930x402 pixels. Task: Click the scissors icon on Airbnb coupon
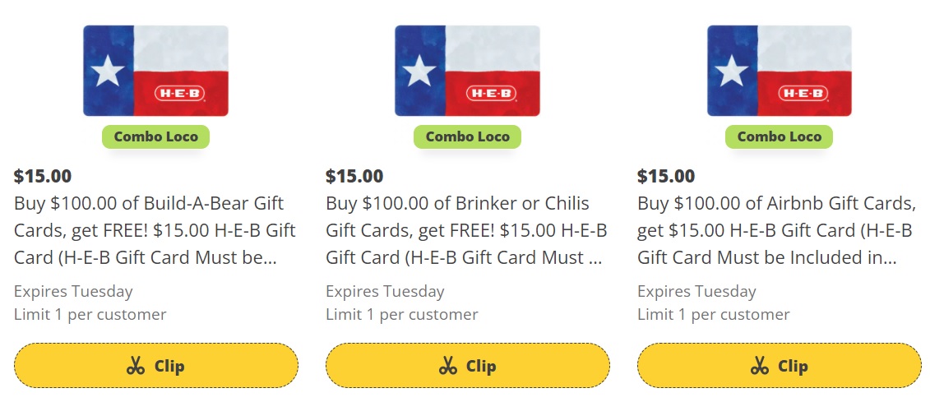click(x=760, y=366)
